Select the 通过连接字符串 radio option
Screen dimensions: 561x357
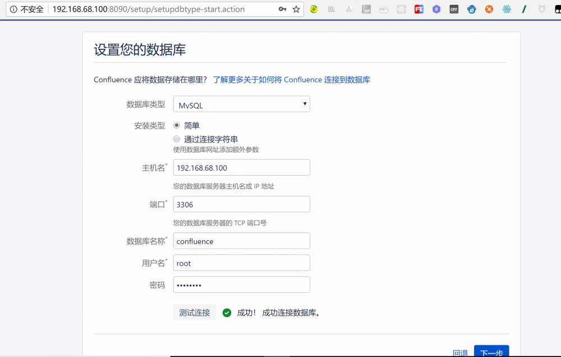click(x=177, y=139)
